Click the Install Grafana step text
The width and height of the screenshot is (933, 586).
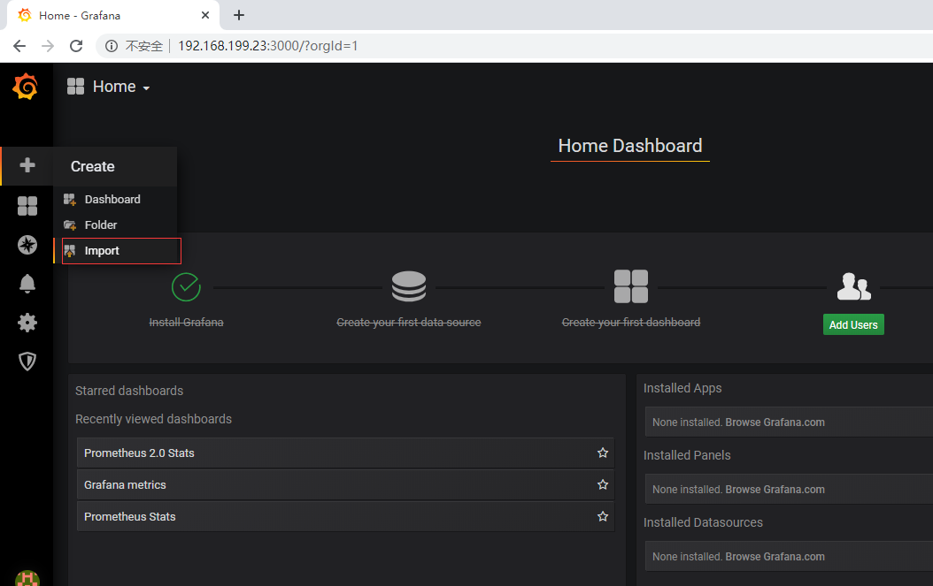pos(186,322)
